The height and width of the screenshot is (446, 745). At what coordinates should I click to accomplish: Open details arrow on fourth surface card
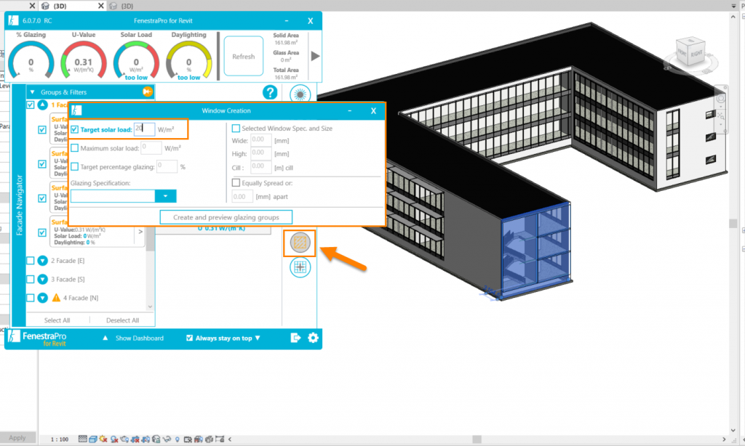(x=140, y=232)
